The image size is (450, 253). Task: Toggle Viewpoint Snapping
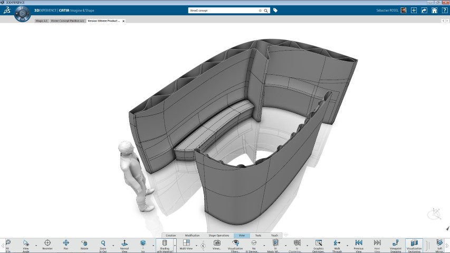point(396,243)
